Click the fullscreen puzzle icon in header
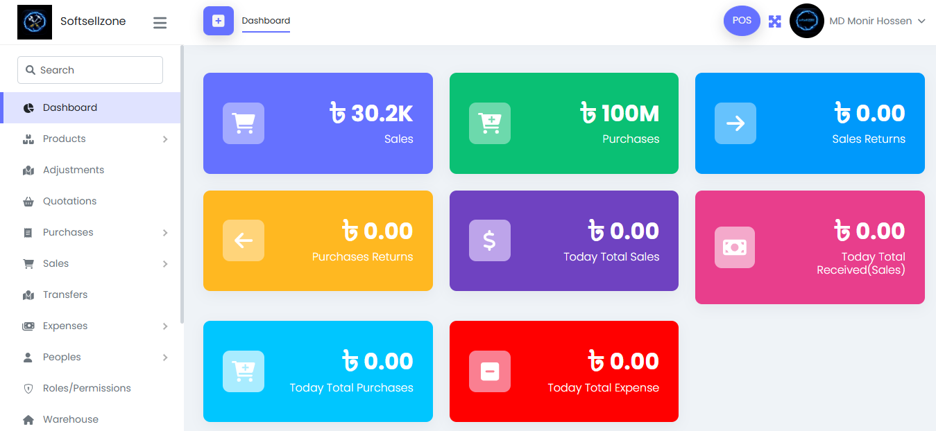This screenshot has width=936, height=431. (774, 21)
